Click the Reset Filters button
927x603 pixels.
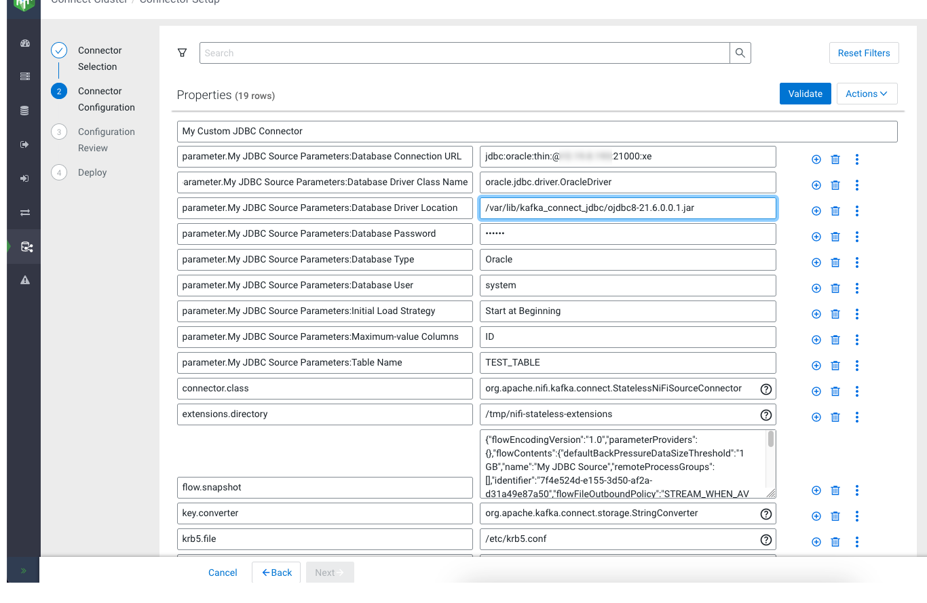863,53
